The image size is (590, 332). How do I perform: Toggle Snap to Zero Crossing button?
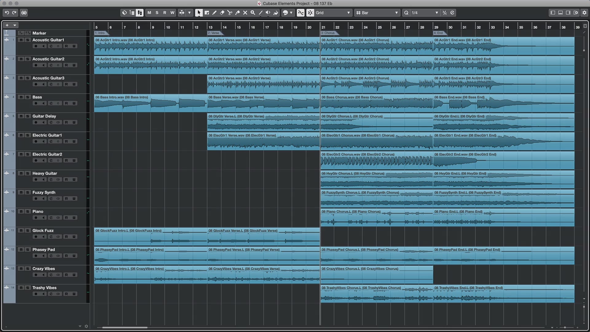[x=301, y=13]
